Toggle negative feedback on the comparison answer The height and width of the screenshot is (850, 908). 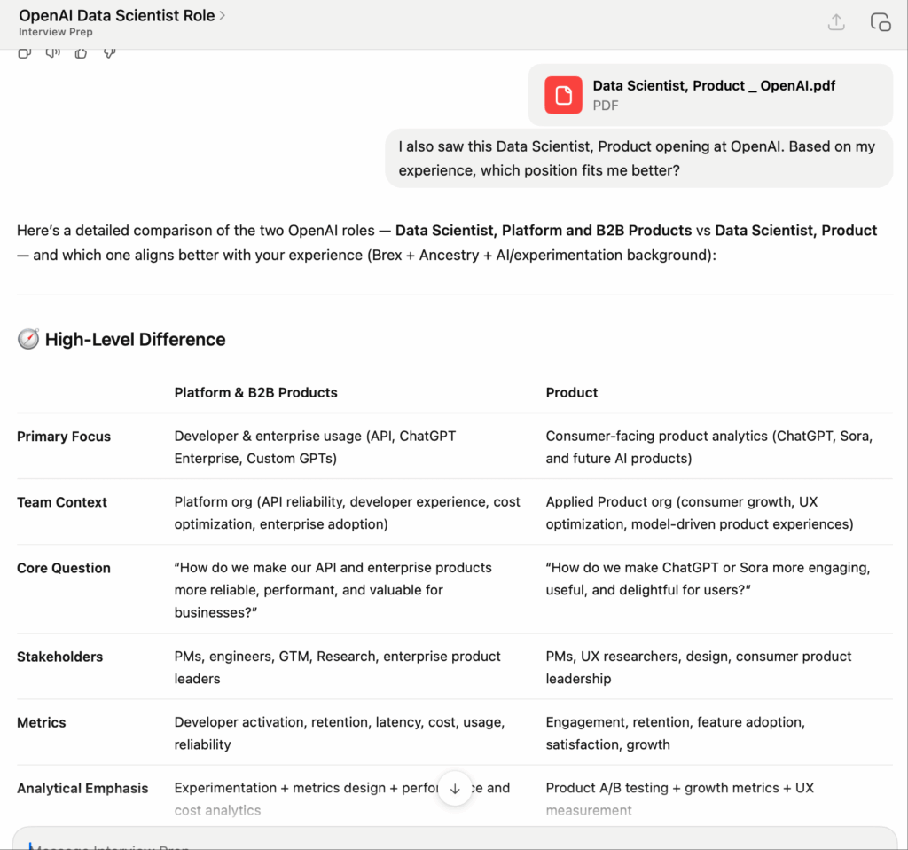click(x=109, y=53)
